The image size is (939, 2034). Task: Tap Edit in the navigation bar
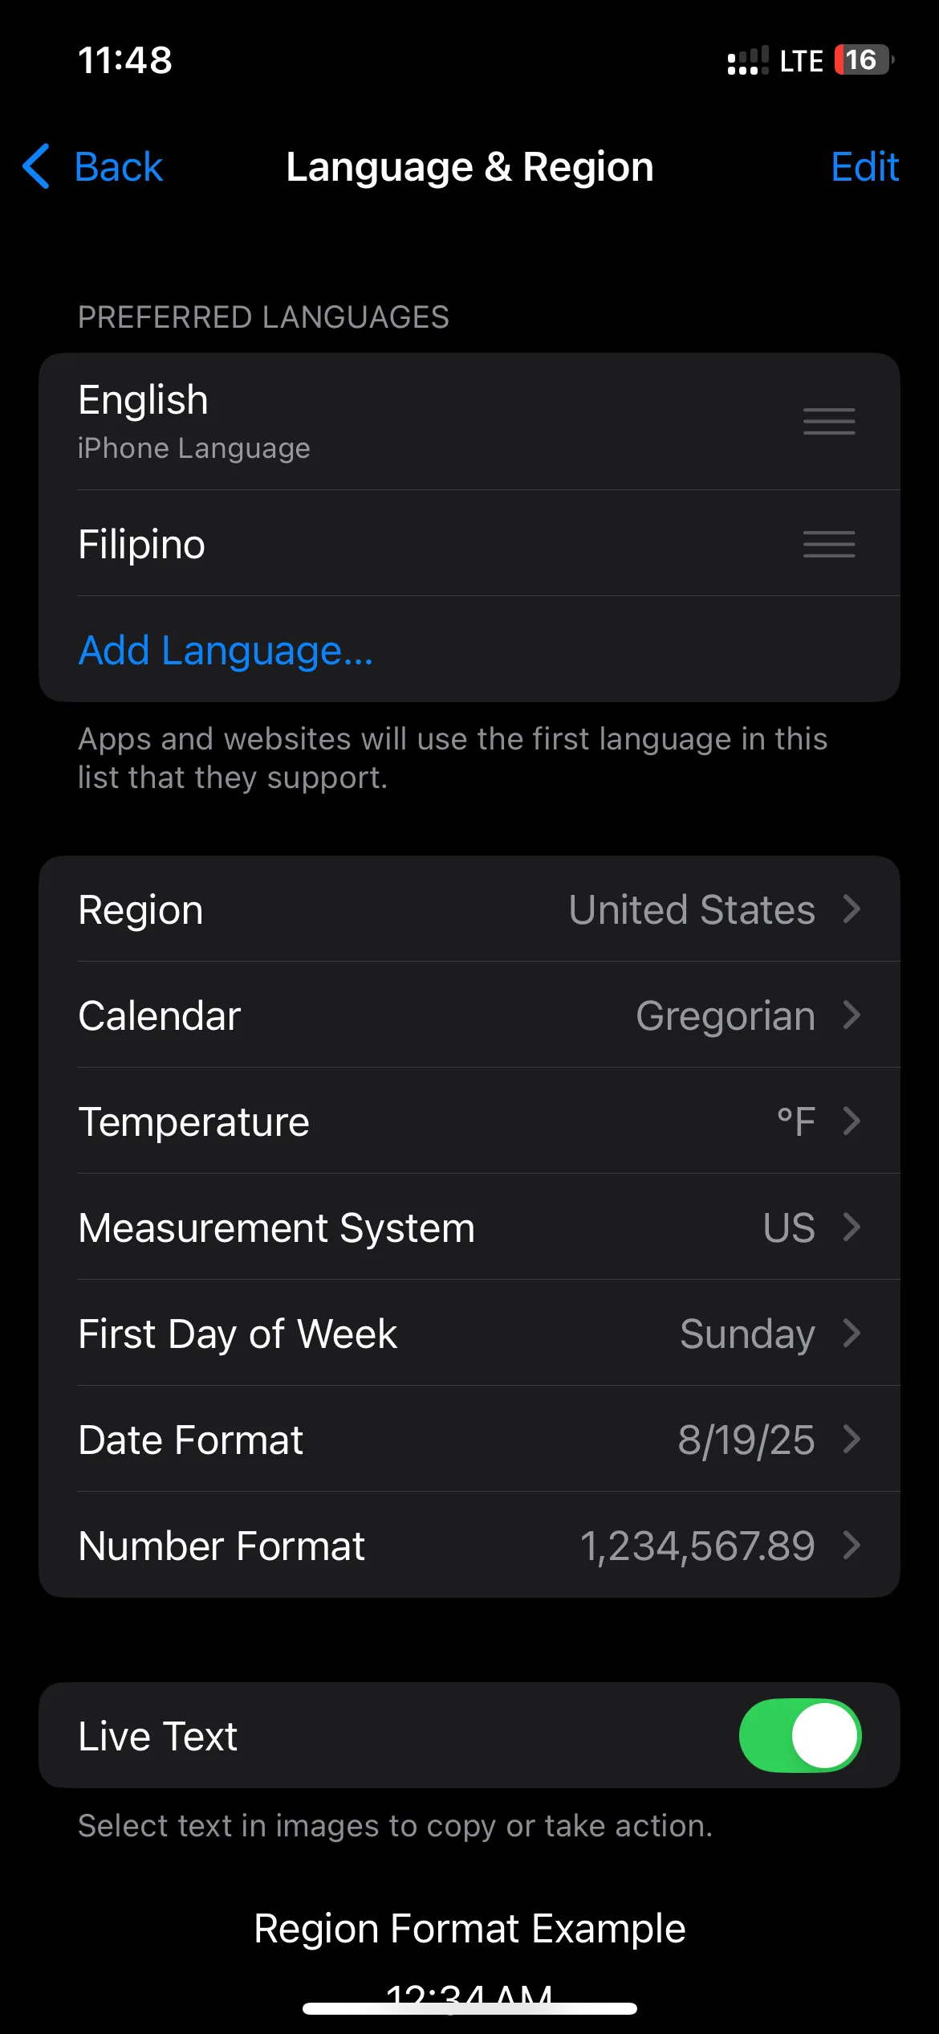(x=864, y=167)
